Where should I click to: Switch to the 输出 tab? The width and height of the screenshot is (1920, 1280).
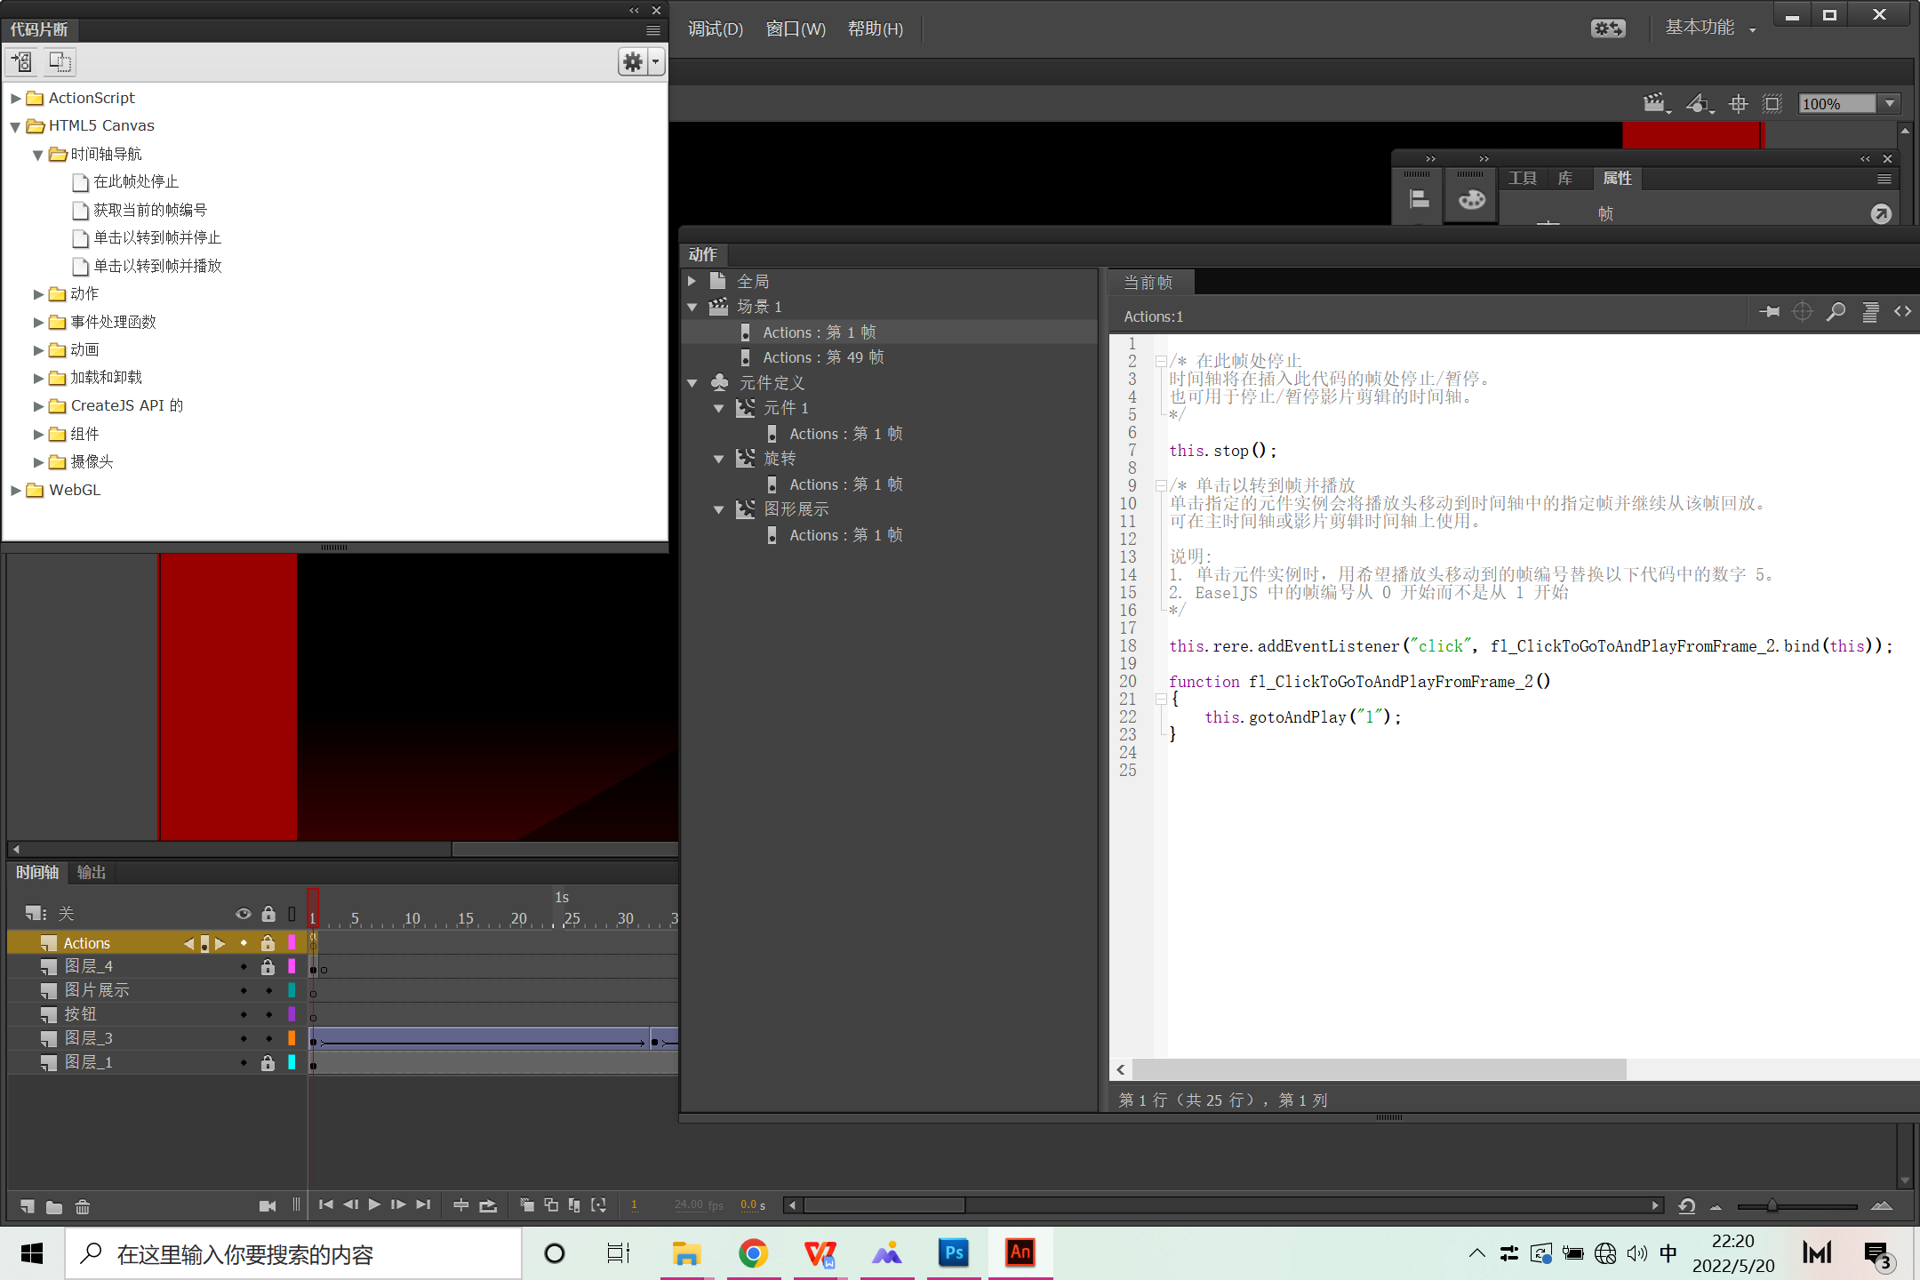point(92,872)
